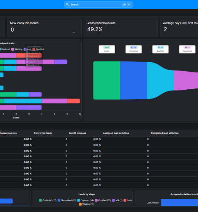Open the Leads conversion rate card
This screenshot has width=198, height=212.
(x=121, y=27)
